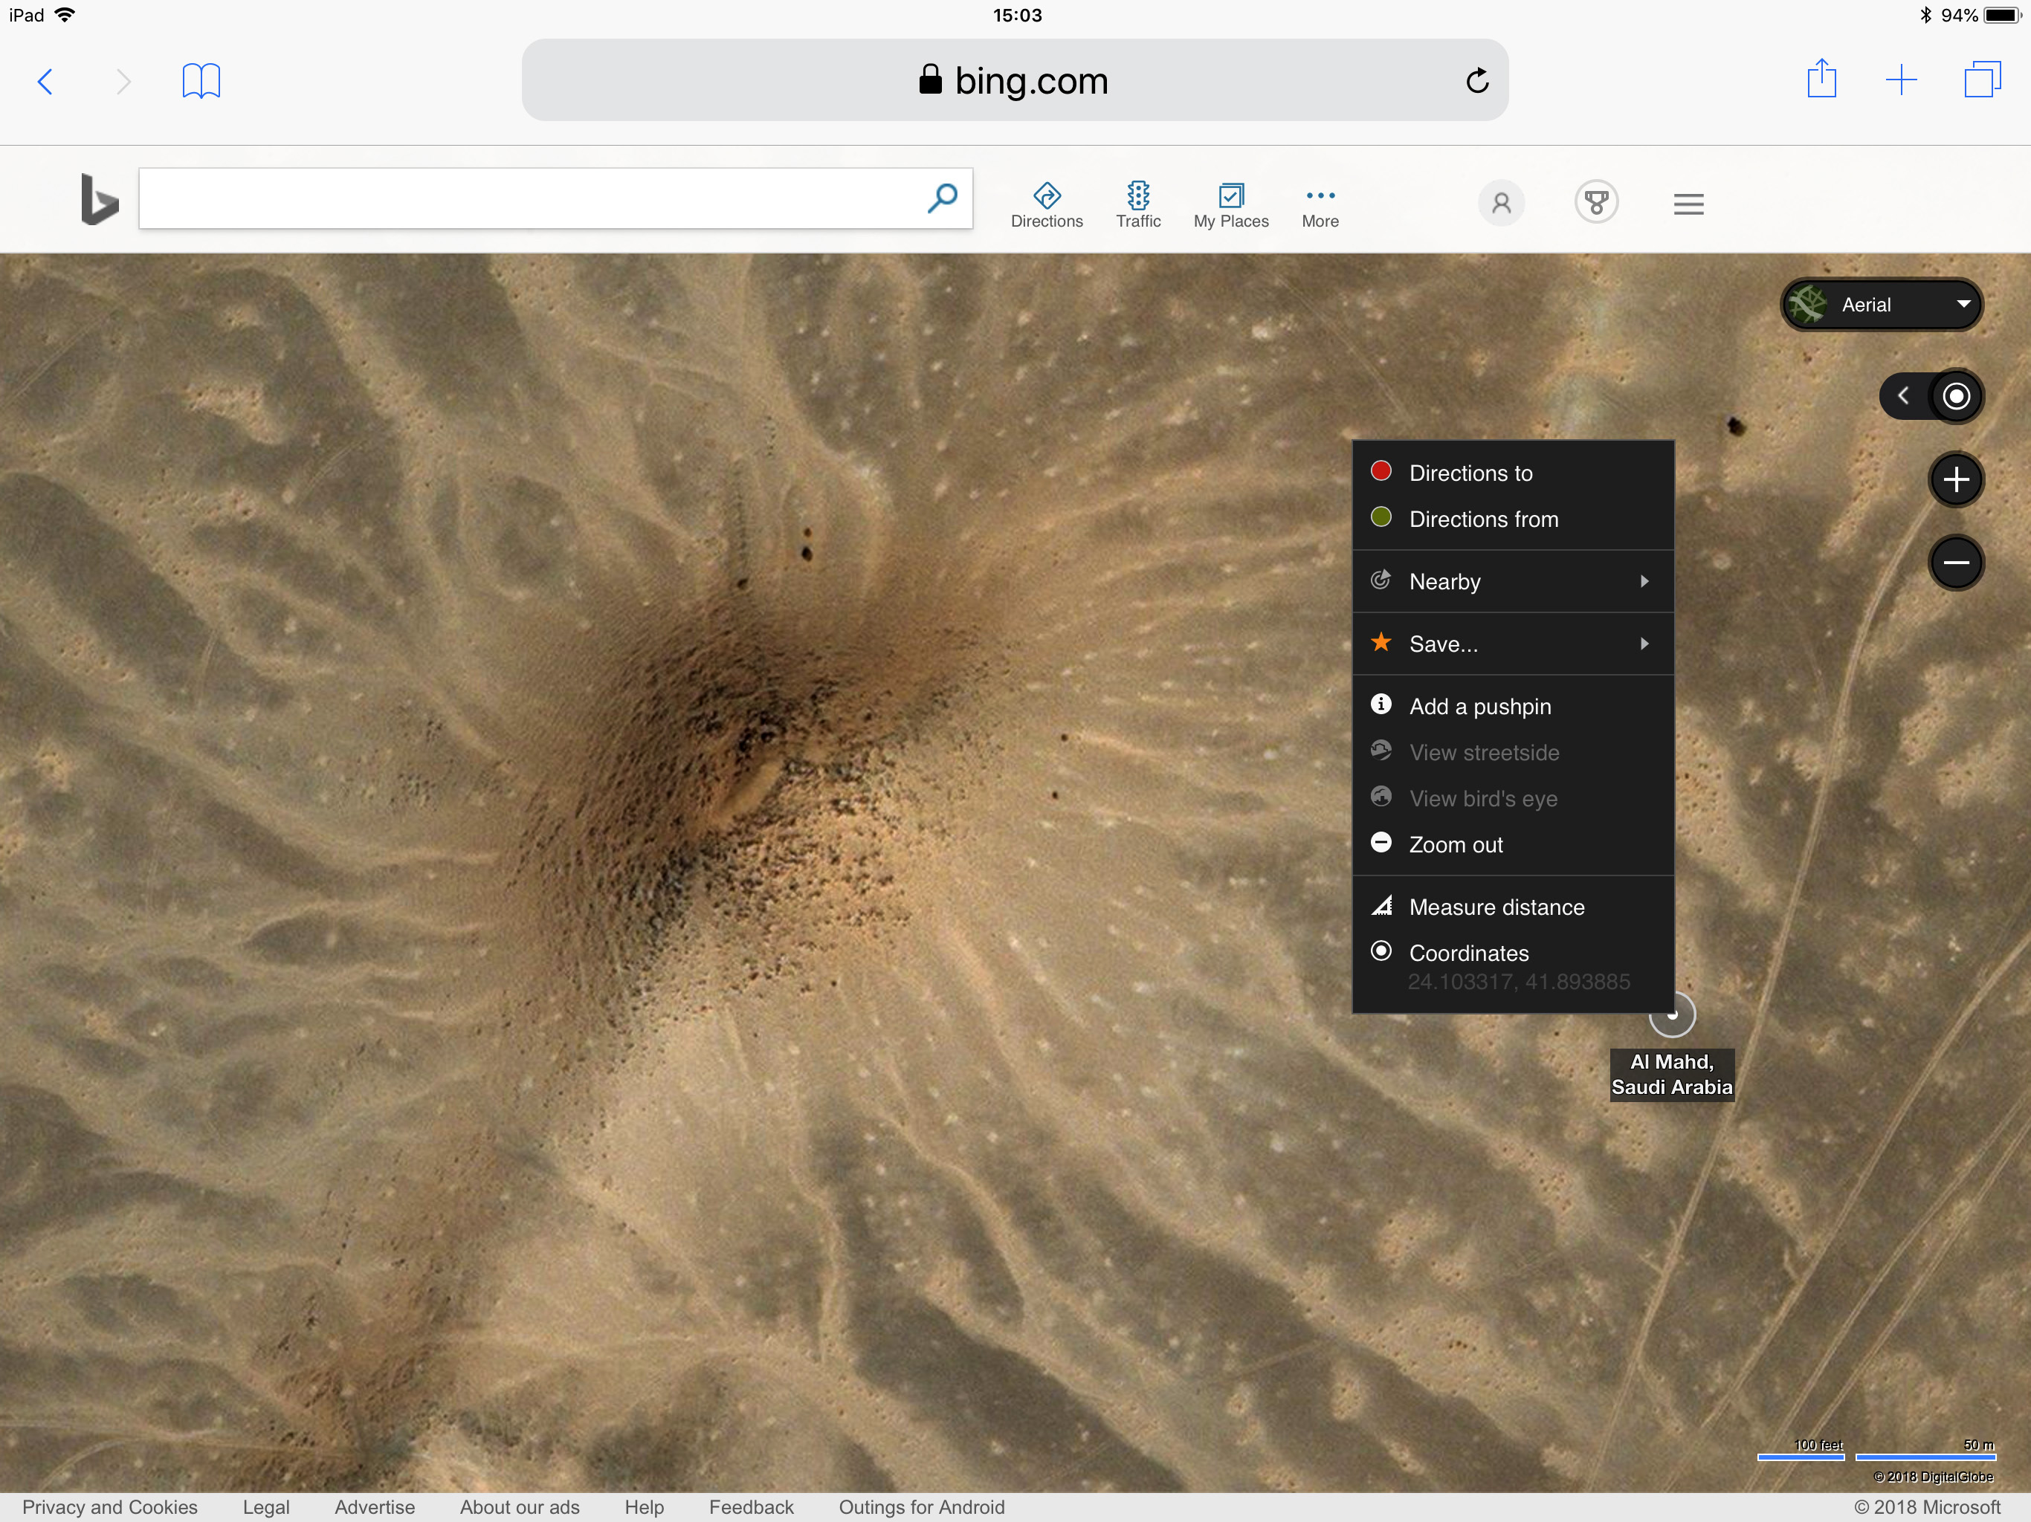This screenshot has width=2031, height=1522.
Task: Click the Bing search input box
Action: 532,198
